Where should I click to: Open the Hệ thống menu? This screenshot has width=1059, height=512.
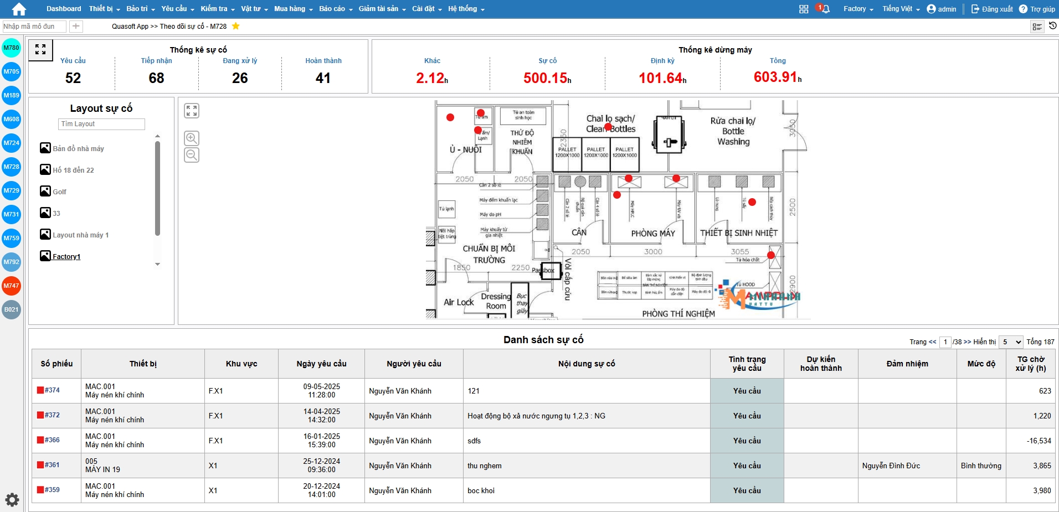(466, 9)
